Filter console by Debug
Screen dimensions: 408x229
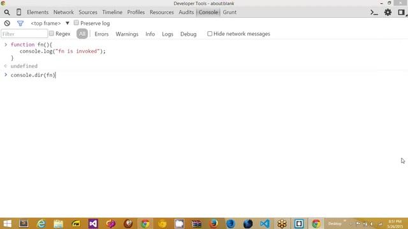click(189, 34)
